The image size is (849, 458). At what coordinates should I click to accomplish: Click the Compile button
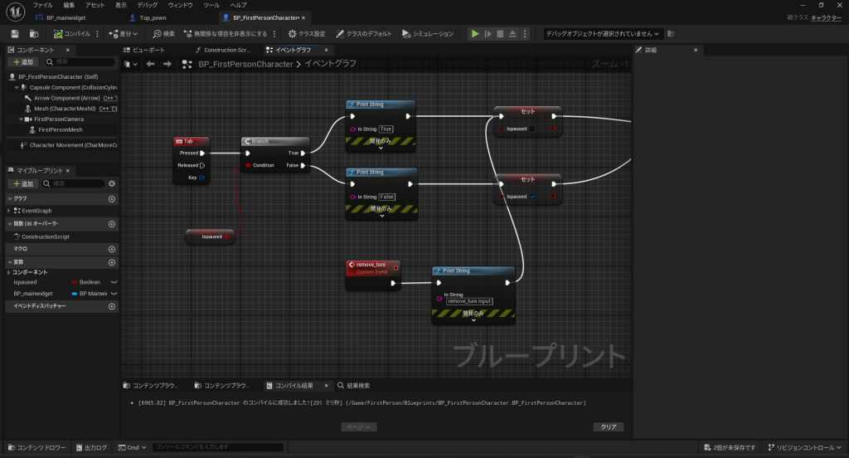pyautogui.click(x=72, y=34)
